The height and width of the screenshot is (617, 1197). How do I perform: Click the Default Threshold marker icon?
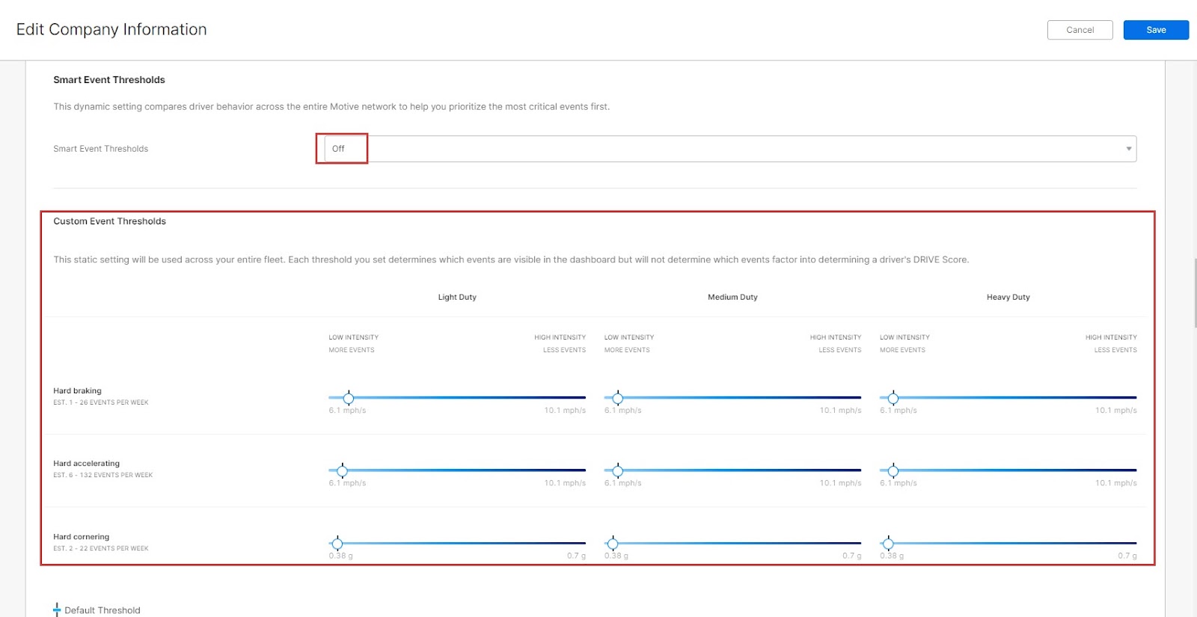point(57,610)
